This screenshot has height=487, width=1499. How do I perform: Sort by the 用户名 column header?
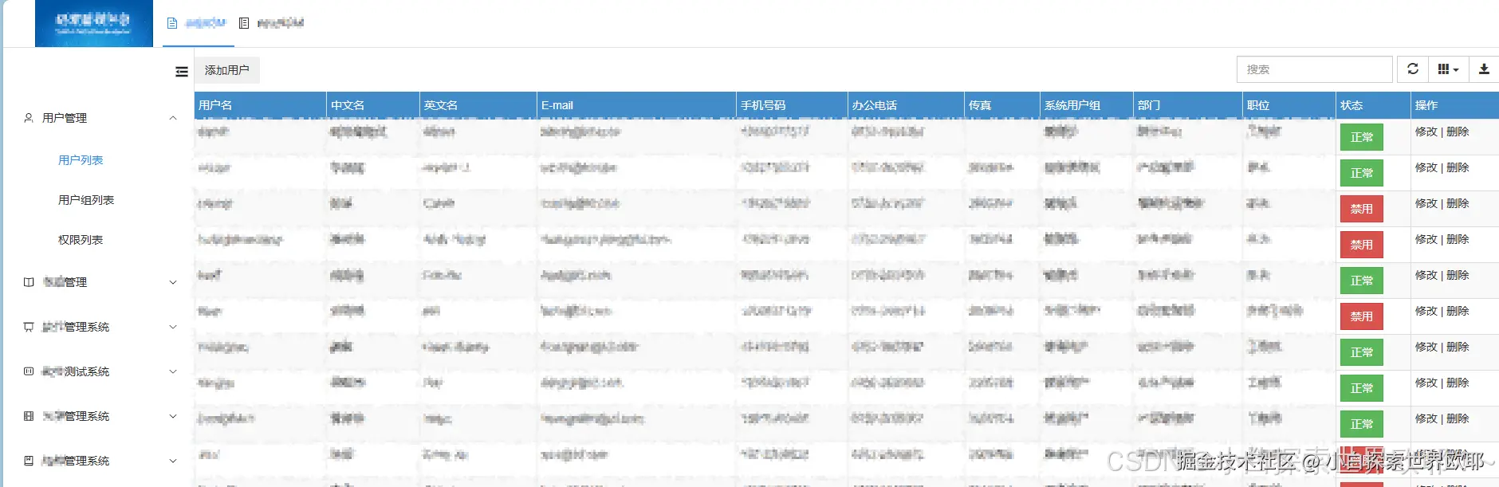261,105
